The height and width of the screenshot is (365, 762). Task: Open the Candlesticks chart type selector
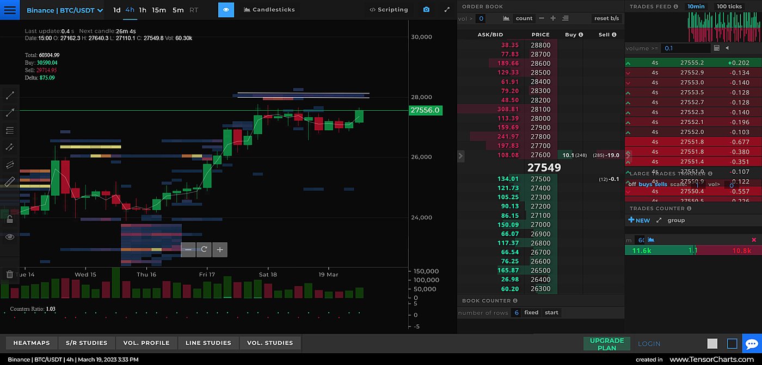click(x=269, y=10)
